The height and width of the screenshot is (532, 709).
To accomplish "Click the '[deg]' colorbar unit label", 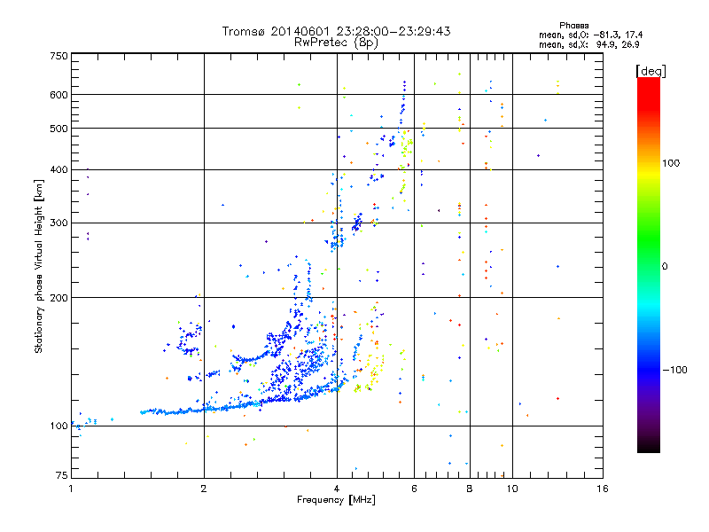I will pos(651,71).
